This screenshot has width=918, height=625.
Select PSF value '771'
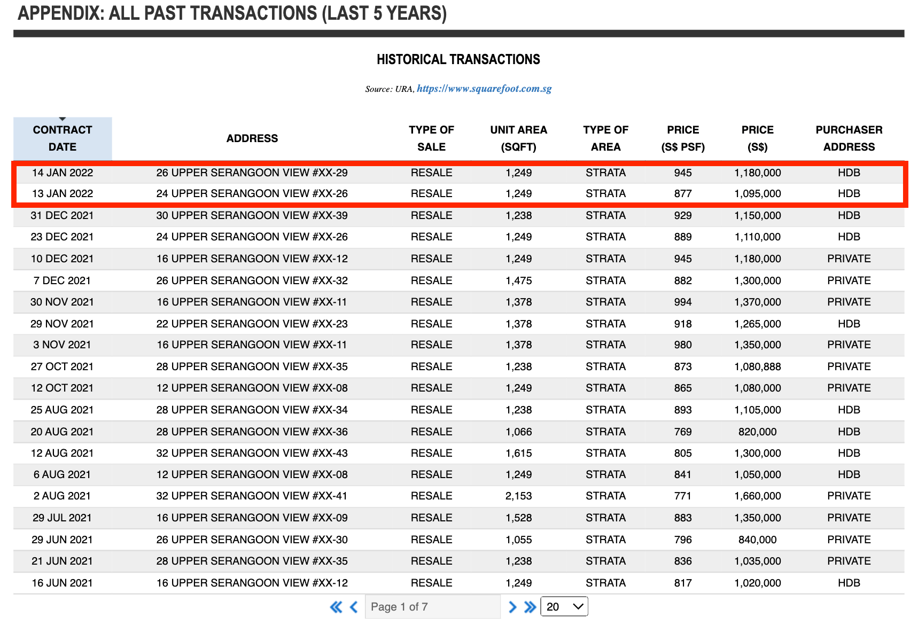pyautogui.click(x=683, y=496)
